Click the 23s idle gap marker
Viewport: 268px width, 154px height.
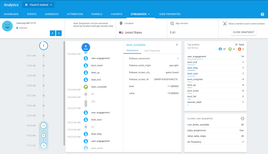coord(86,103)
